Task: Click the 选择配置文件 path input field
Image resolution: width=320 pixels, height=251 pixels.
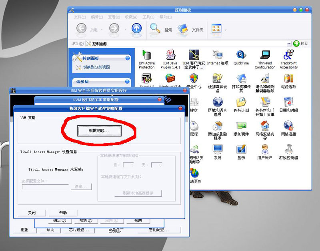Action: pyautogui.click(x=45, y=187)
